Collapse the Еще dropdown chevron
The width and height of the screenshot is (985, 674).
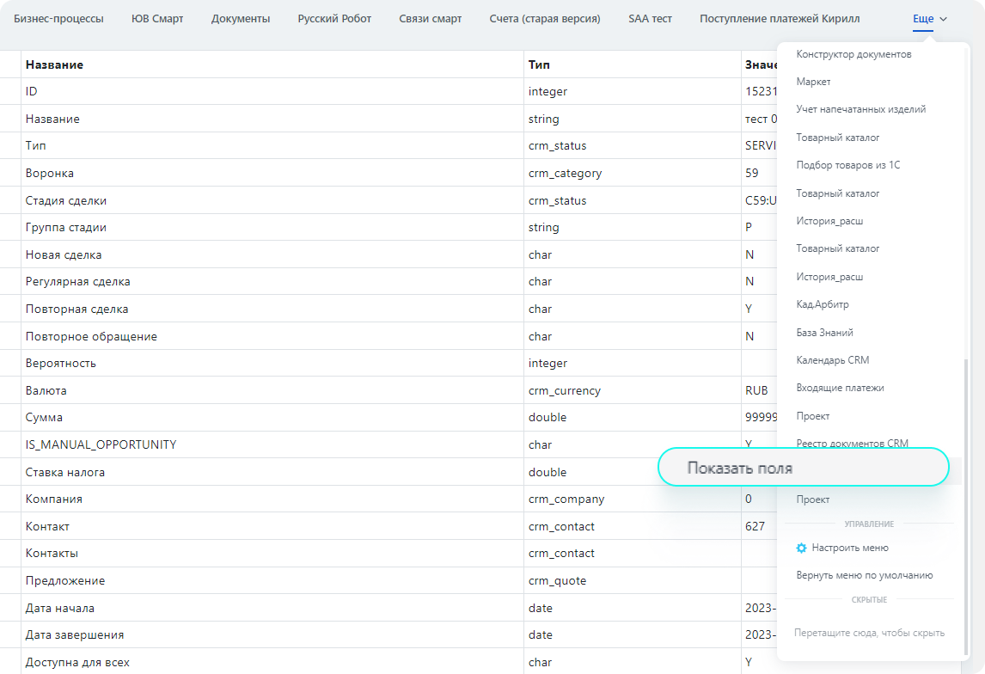pos(943,19)
